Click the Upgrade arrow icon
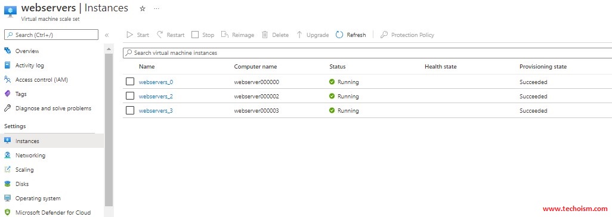Screen dimensions: 612x217 click(x=299, y=35)
